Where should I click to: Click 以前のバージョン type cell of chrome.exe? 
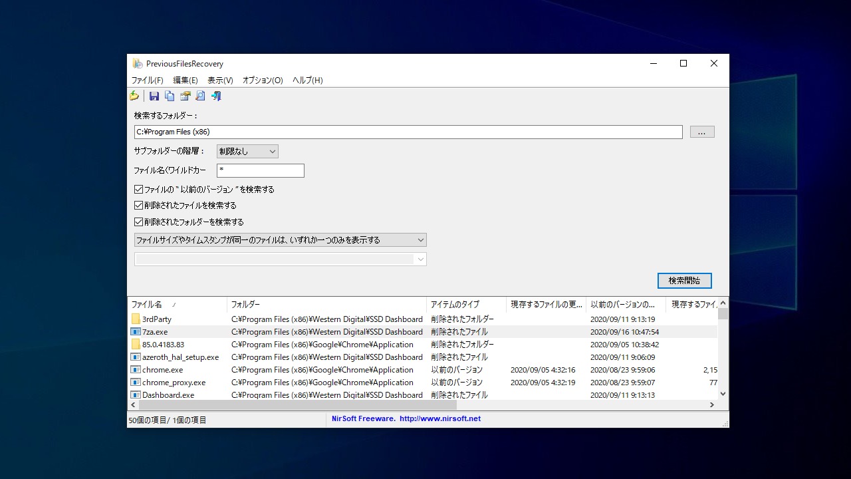pos(457,370)
